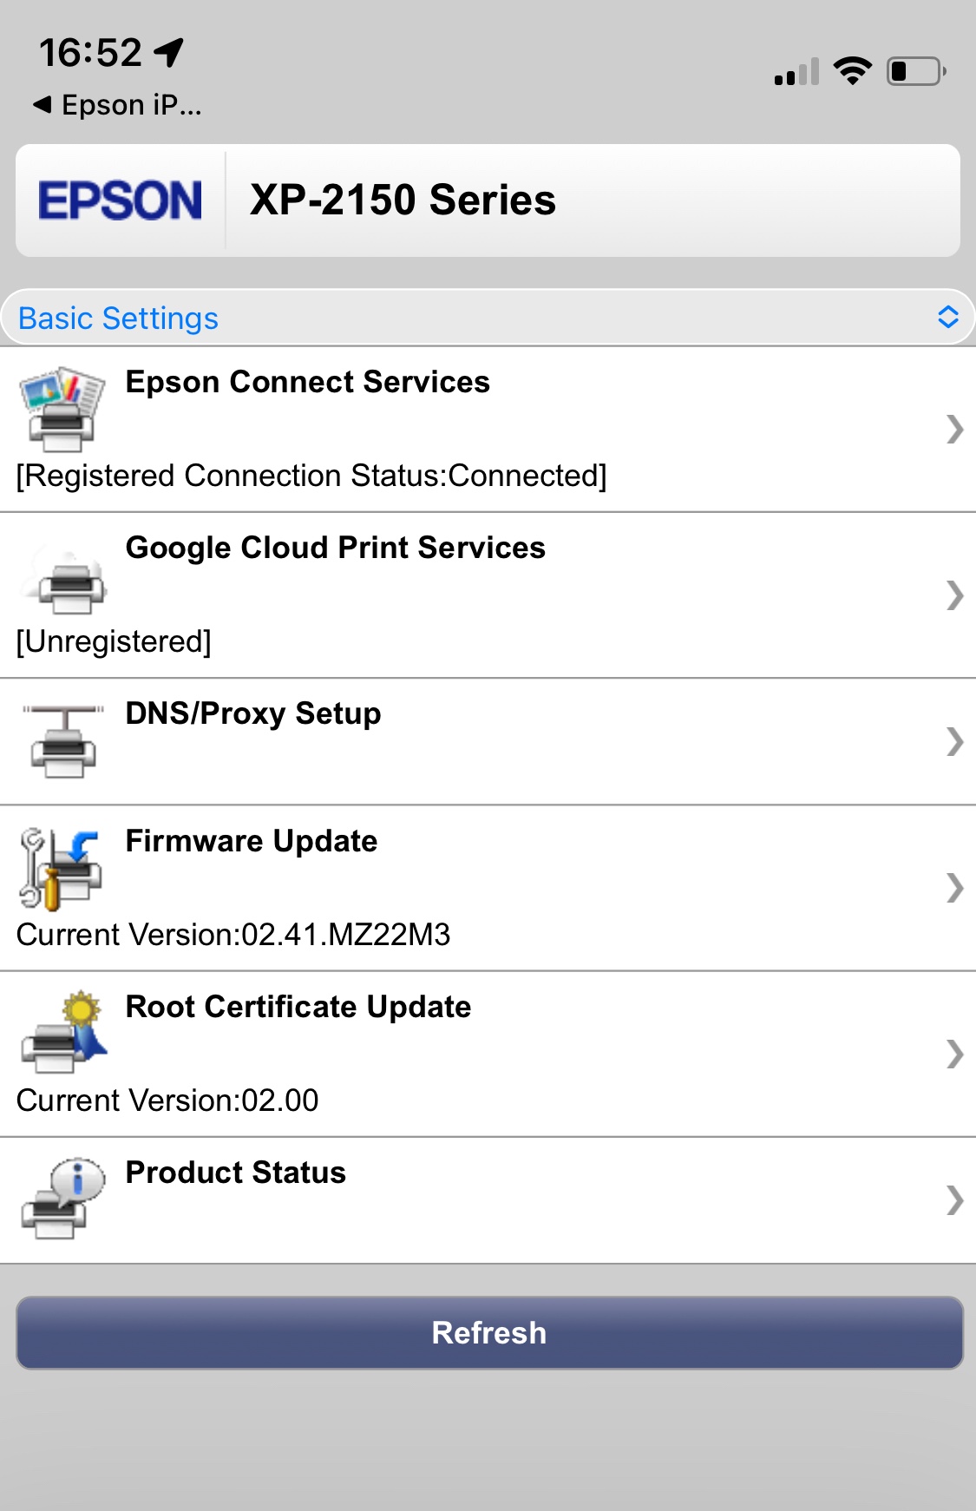Tap the XP-2150 Series title

tap(403, 200)
